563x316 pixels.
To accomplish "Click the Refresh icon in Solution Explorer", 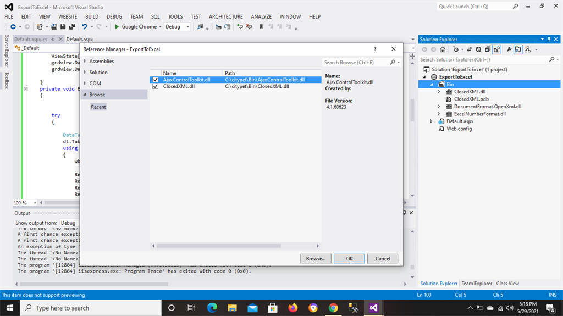I will pyautogui.click(x=478, y=49).
